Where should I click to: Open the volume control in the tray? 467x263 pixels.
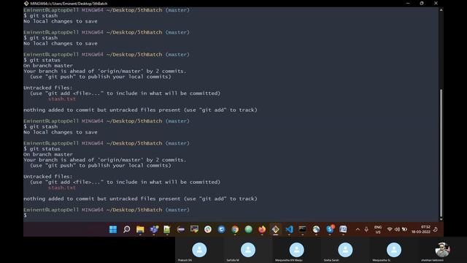(x=397, y=229)
